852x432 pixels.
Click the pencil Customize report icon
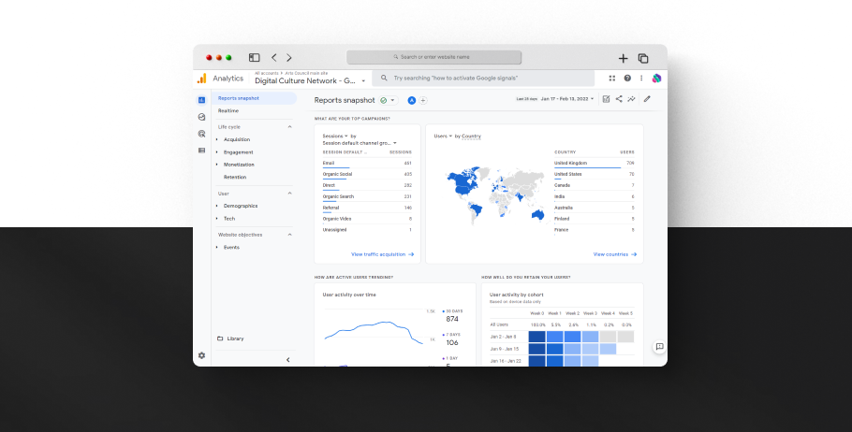(647, 99)
